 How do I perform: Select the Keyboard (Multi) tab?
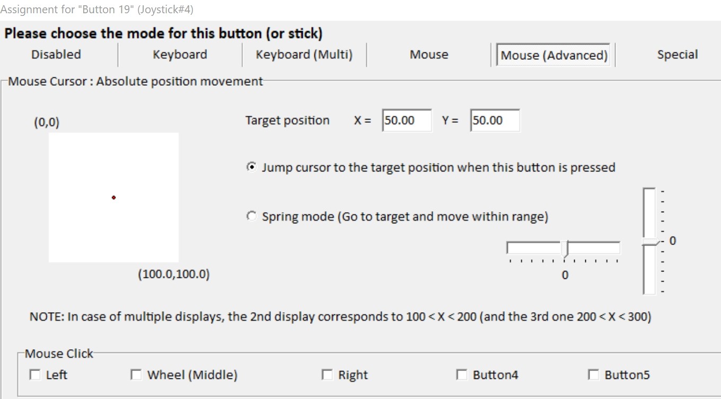[x=304, y=55]
